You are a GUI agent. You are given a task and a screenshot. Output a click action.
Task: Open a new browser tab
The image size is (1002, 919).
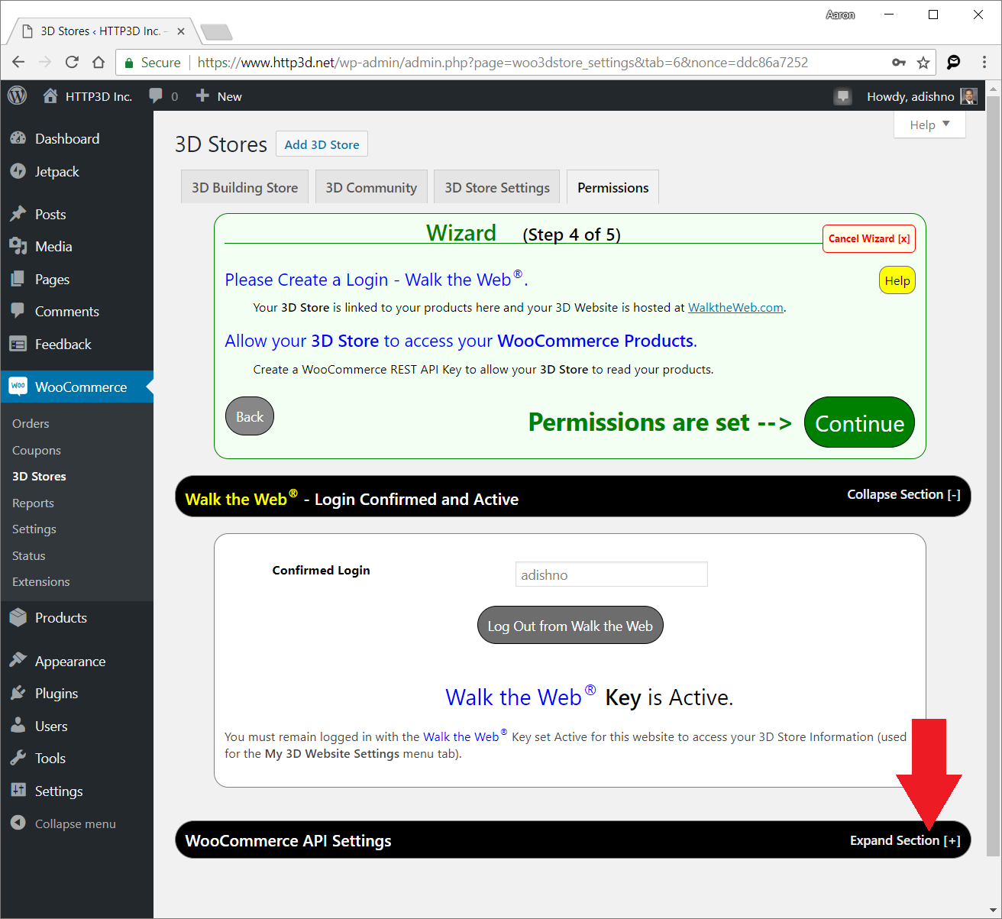coord(216,32)
